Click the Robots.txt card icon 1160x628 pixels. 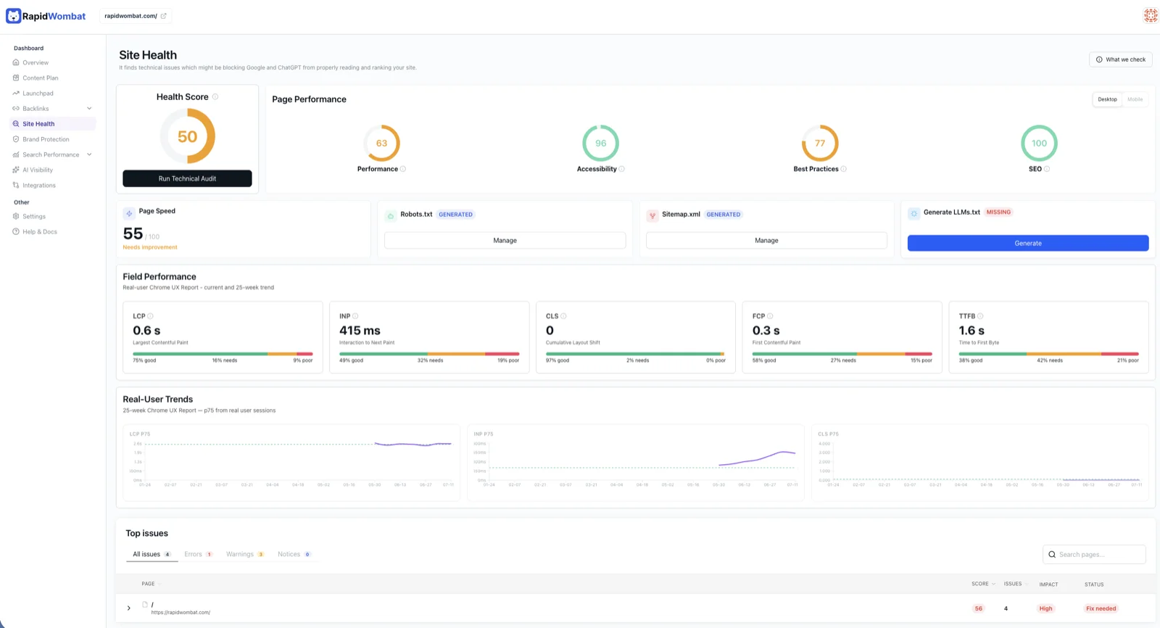point(391,215)
